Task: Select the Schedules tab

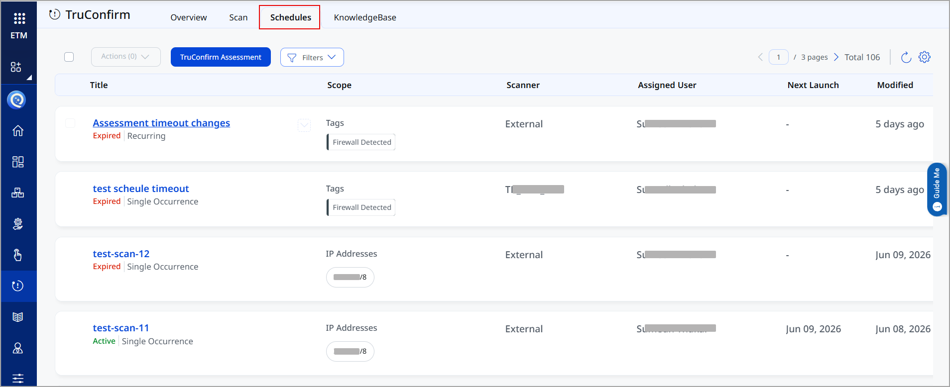Action: coord(291,17)
